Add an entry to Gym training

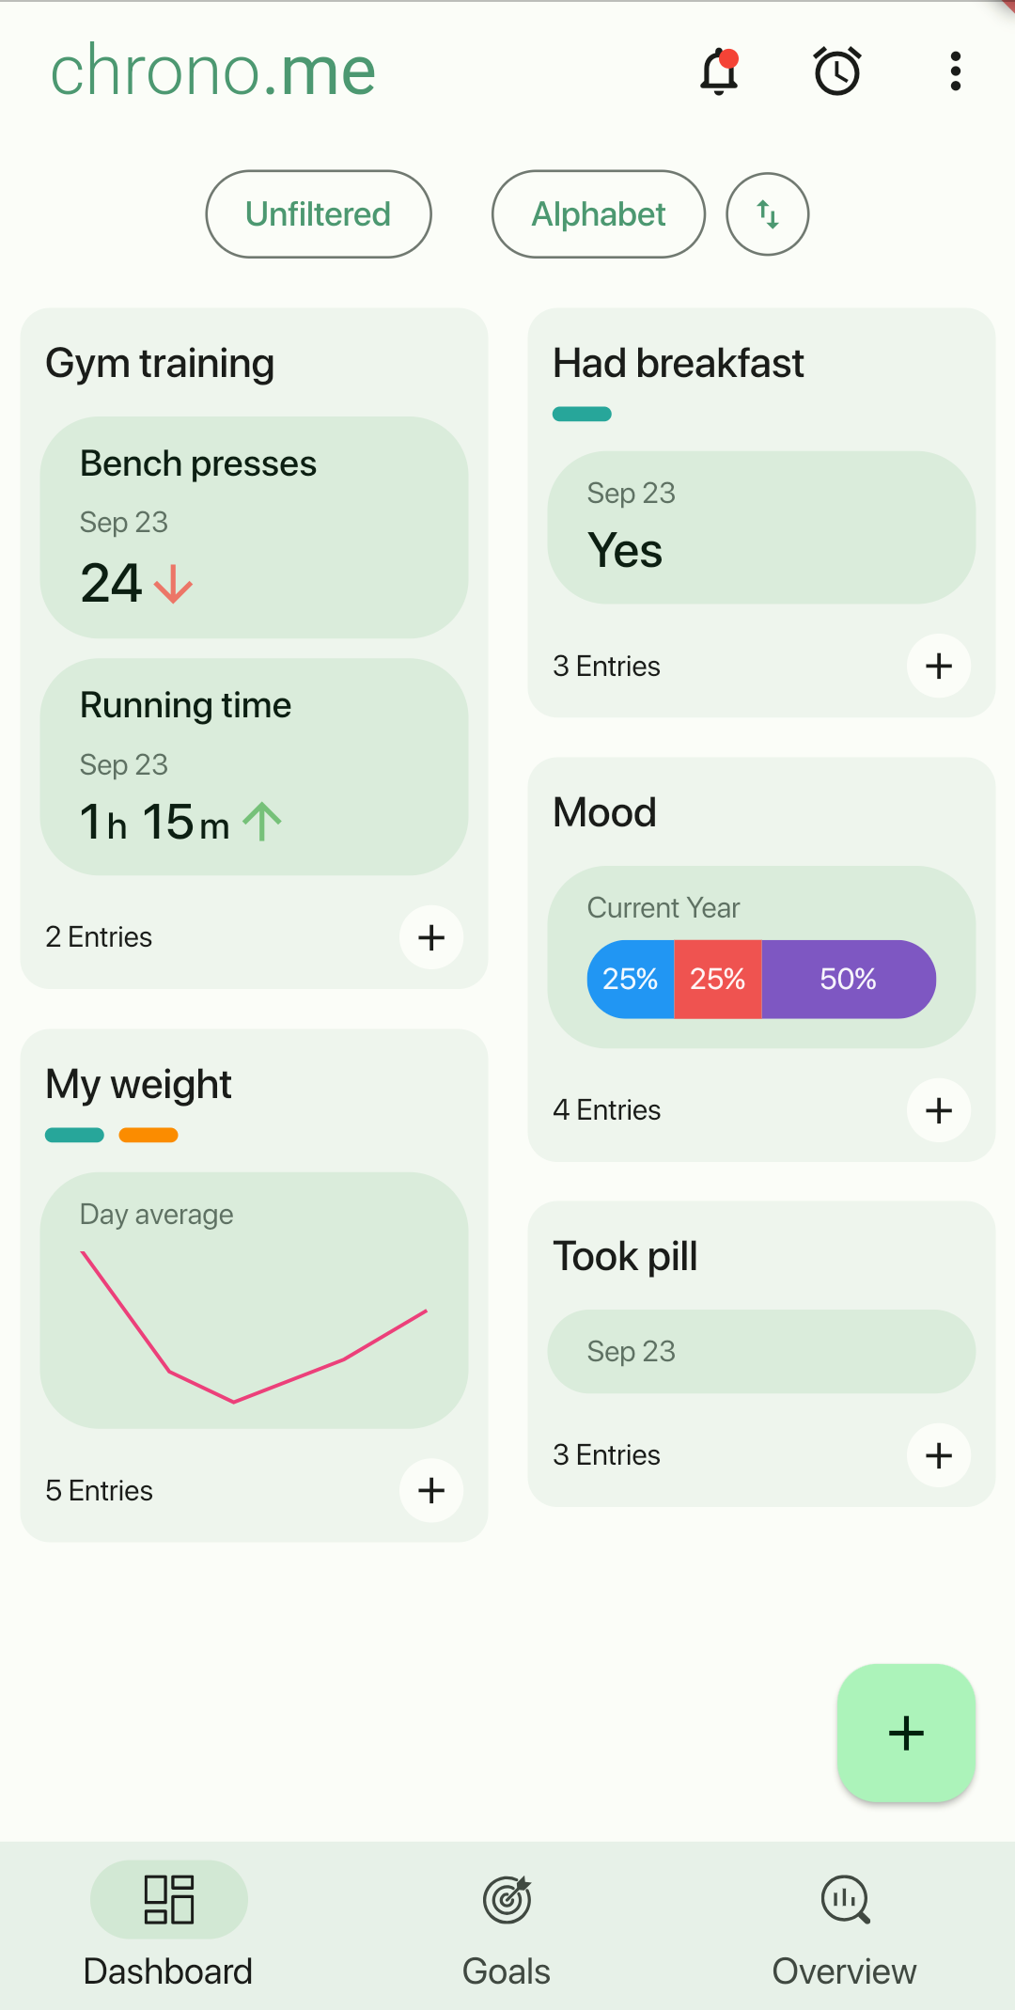(431, 937)
